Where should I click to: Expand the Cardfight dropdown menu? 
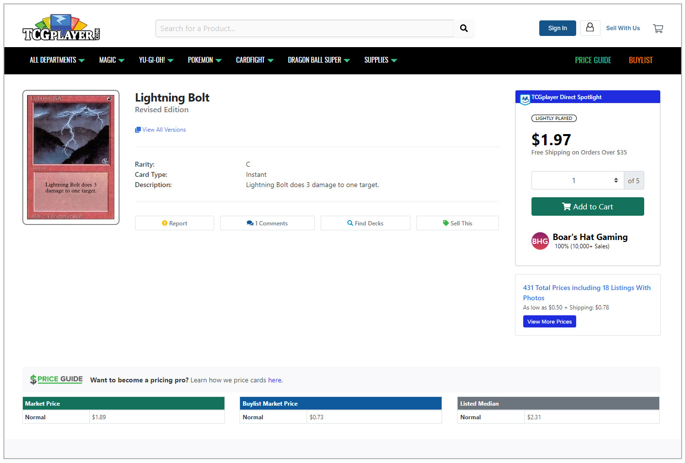point(255,60)
